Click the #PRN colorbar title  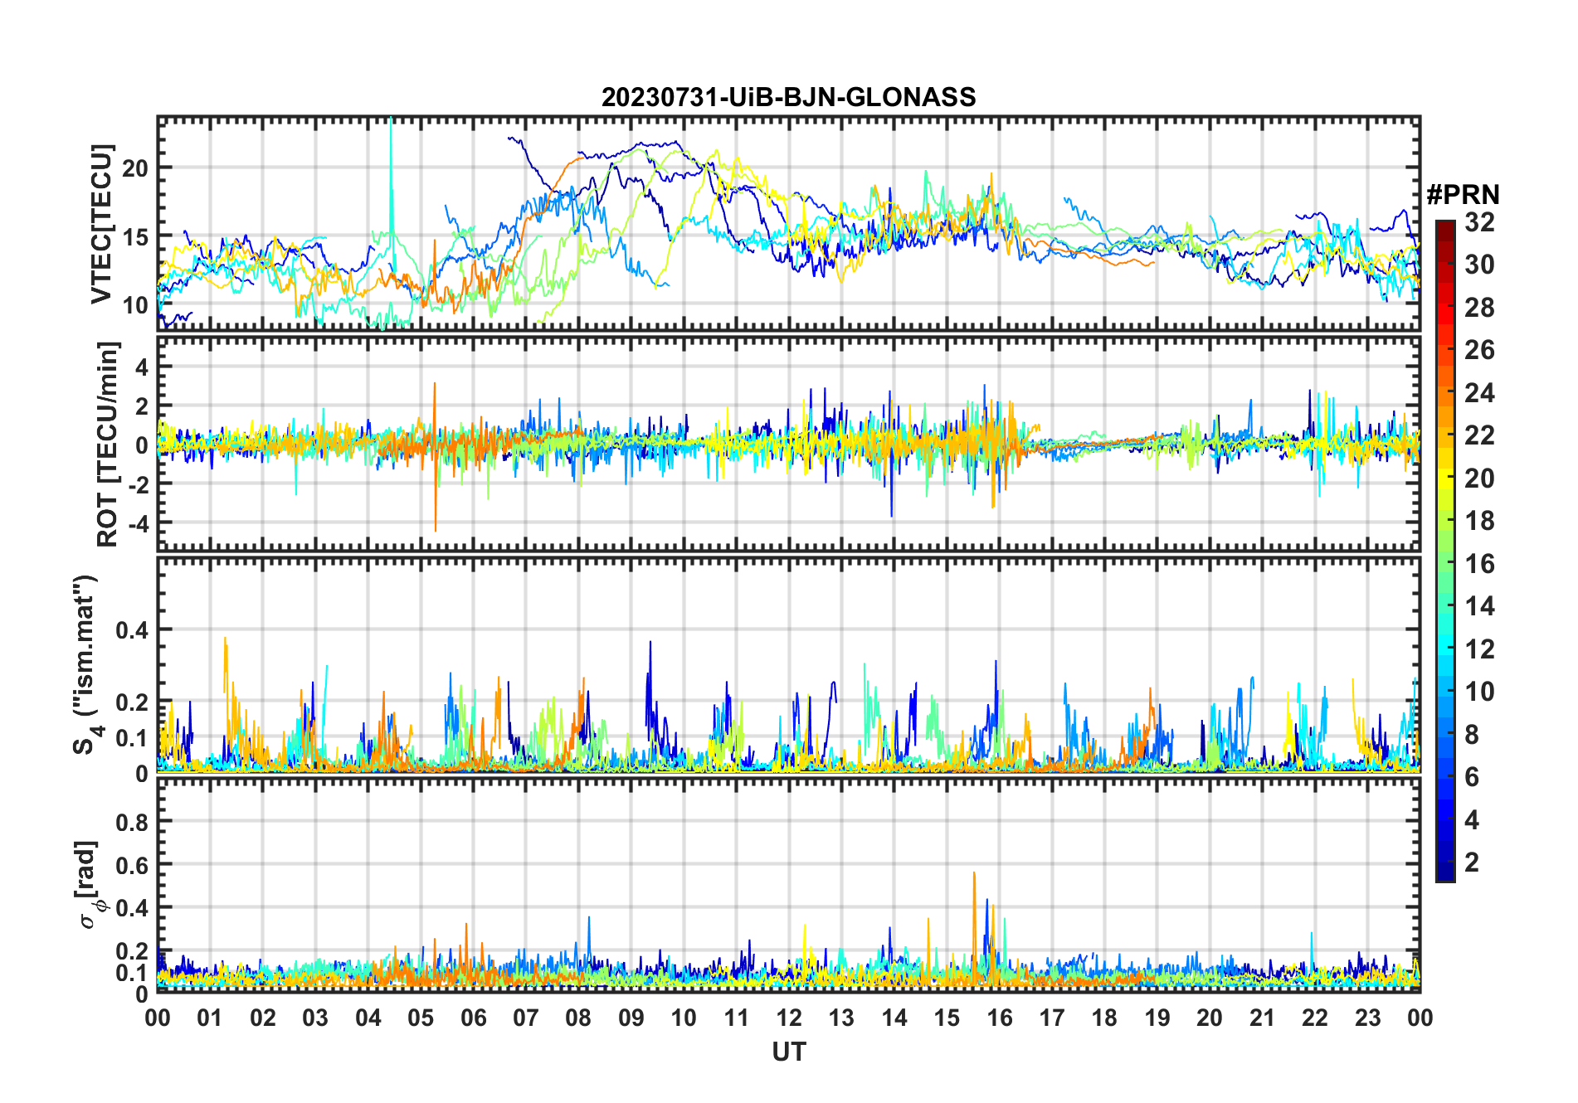pos(1463,195)
